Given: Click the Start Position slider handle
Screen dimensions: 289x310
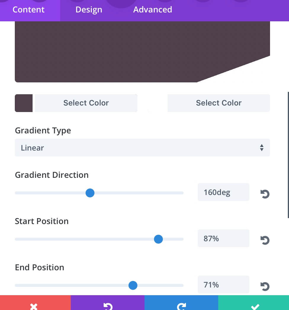Looking at the screenshot, I should pyautogui.click(x=158, y=239).
